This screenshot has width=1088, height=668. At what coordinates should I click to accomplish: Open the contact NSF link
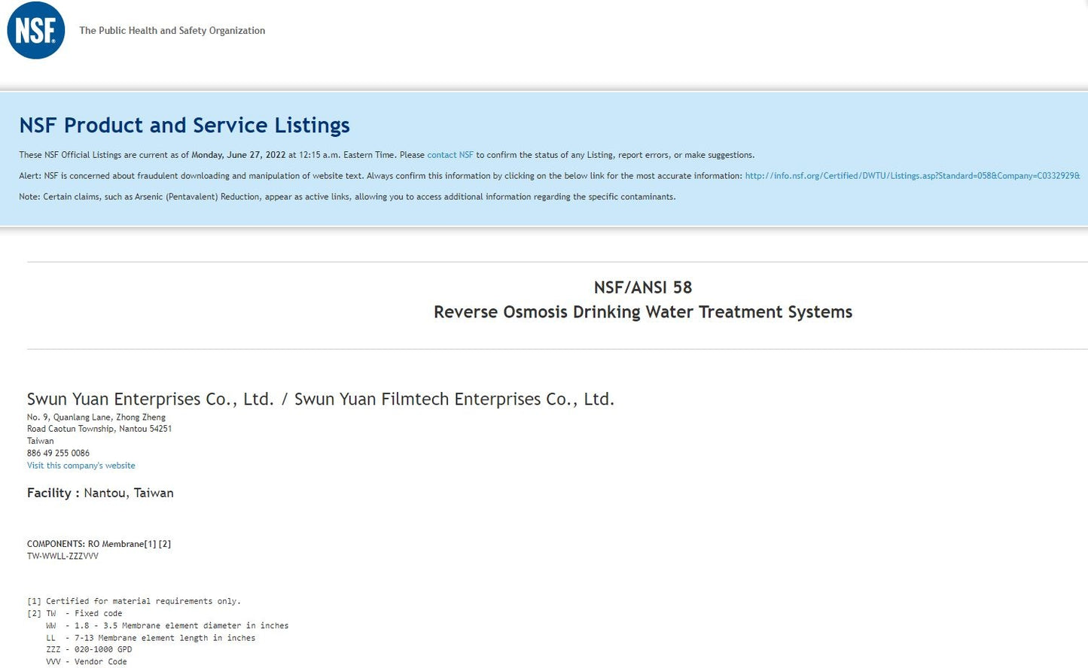pos(450,155)
